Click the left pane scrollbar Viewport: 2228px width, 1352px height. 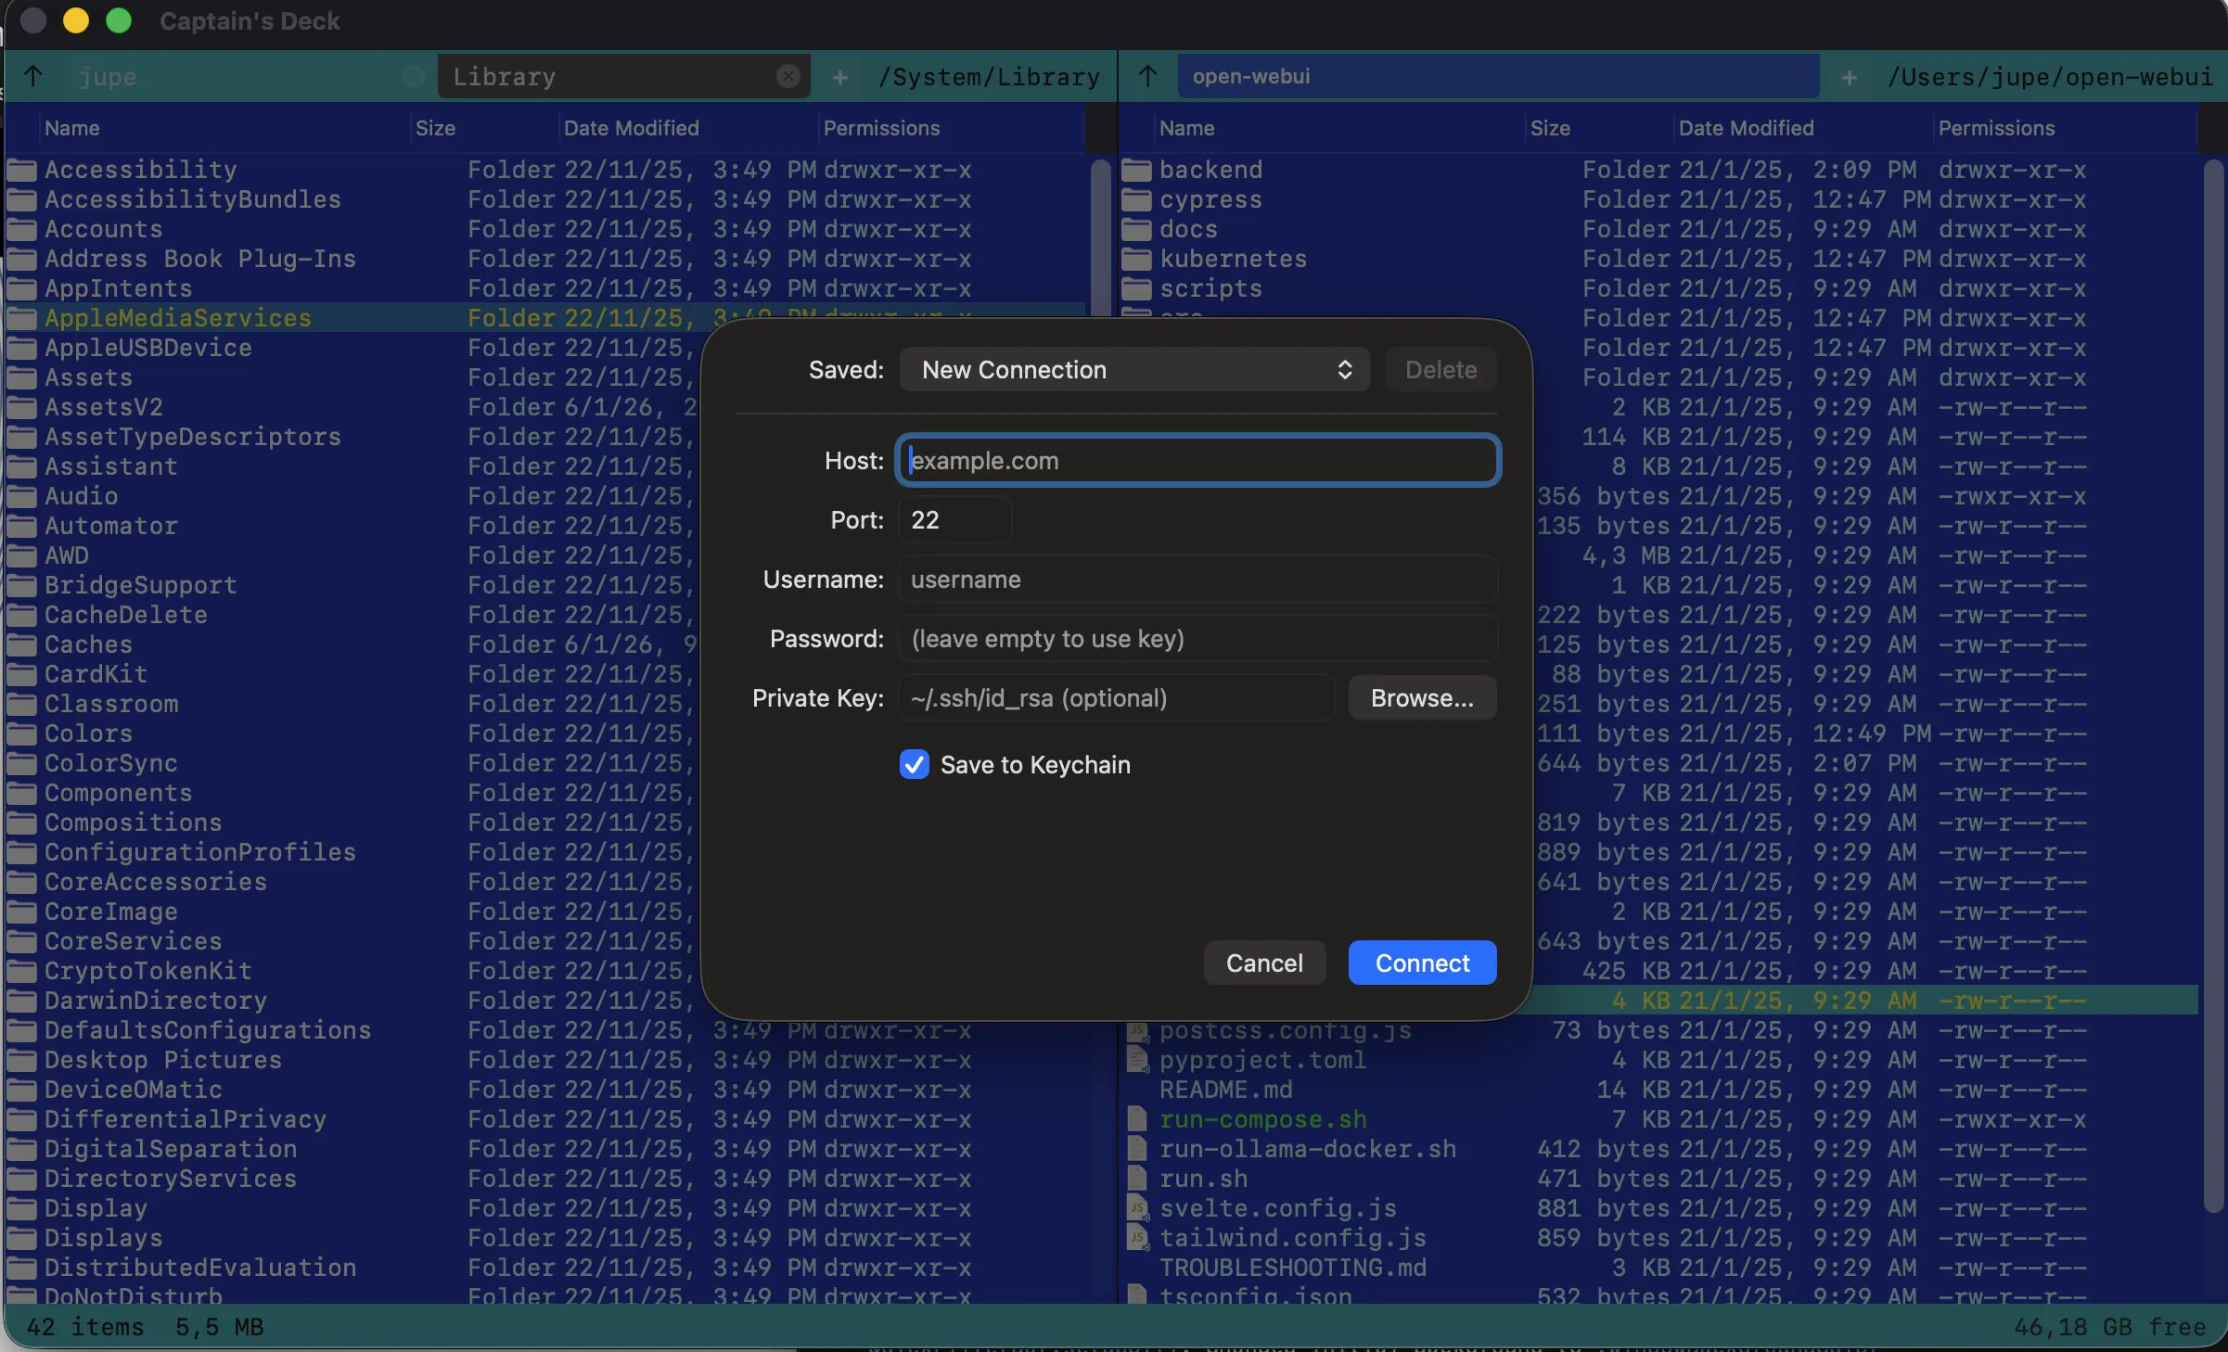[1099, 236]
